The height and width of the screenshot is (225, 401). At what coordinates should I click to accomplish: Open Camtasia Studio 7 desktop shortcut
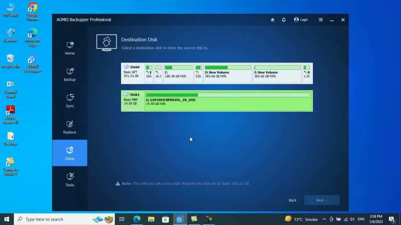tap(11, 166)
